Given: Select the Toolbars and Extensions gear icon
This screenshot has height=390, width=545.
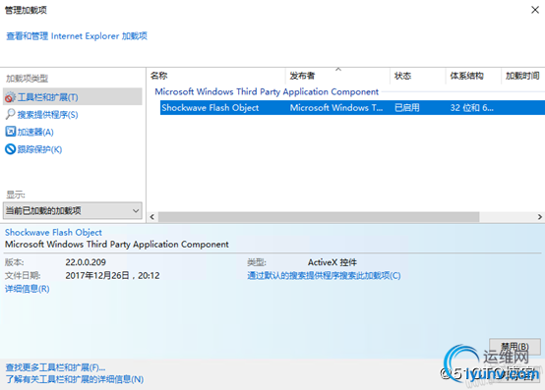Looking at the screenshot, I should [x=10, y=97].
